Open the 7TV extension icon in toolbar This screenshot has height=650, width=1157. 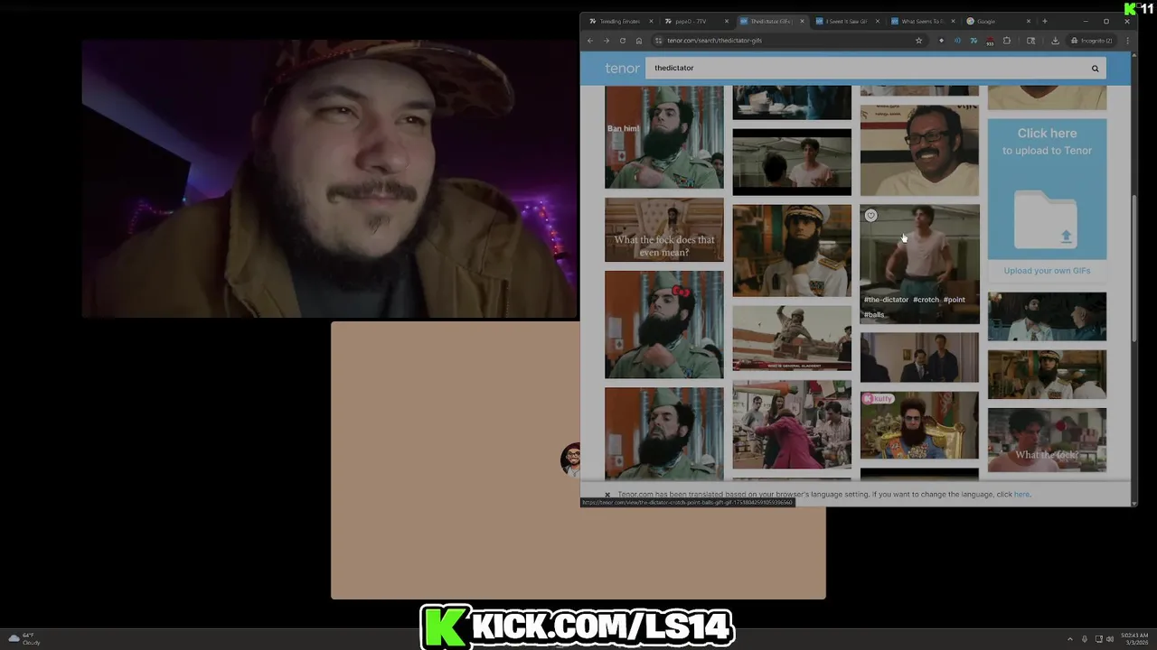974,41
